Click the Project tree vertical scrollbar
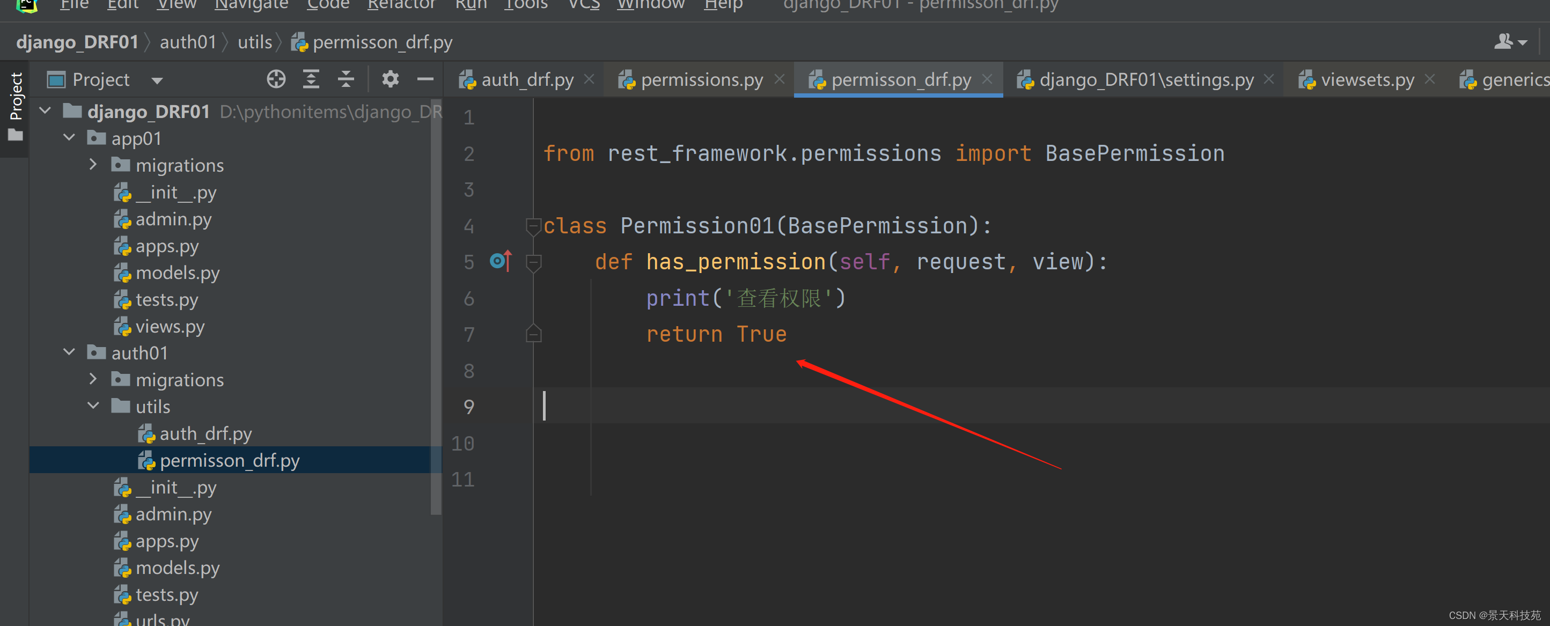This screenshot has width=1550, height=626. (436, 307)
